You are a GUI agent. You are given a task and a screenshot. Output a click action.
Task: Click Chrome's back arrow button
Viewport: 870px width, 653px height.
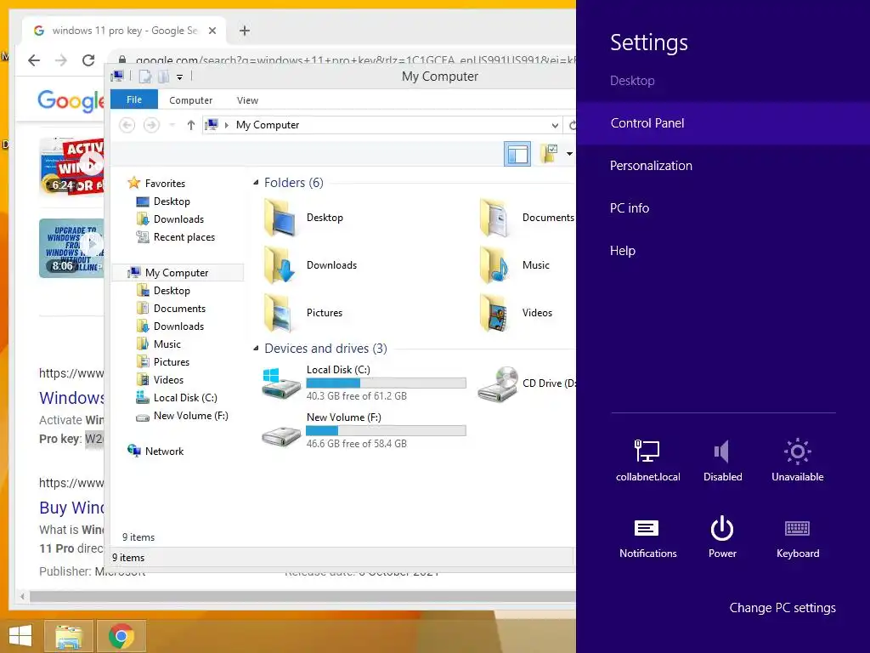[34, 60]
